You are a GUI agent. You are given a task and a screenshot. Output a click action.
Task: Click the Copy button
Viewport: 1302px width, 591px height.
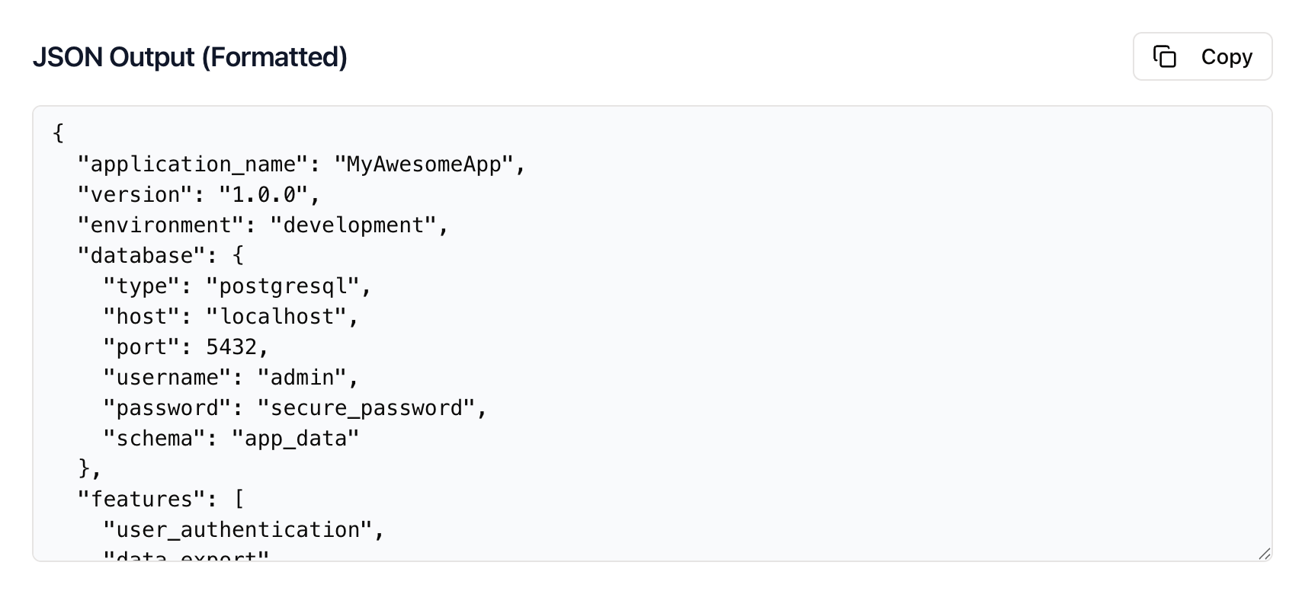point(1225,56)
